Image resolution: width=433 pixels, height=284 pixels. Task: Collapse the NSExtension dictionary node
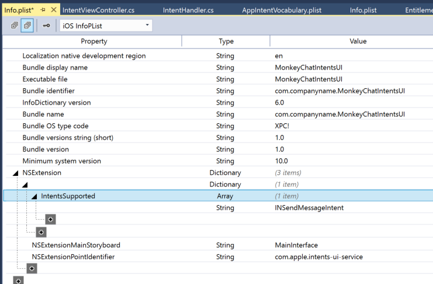pyautogui.click(x=16, y=173)
